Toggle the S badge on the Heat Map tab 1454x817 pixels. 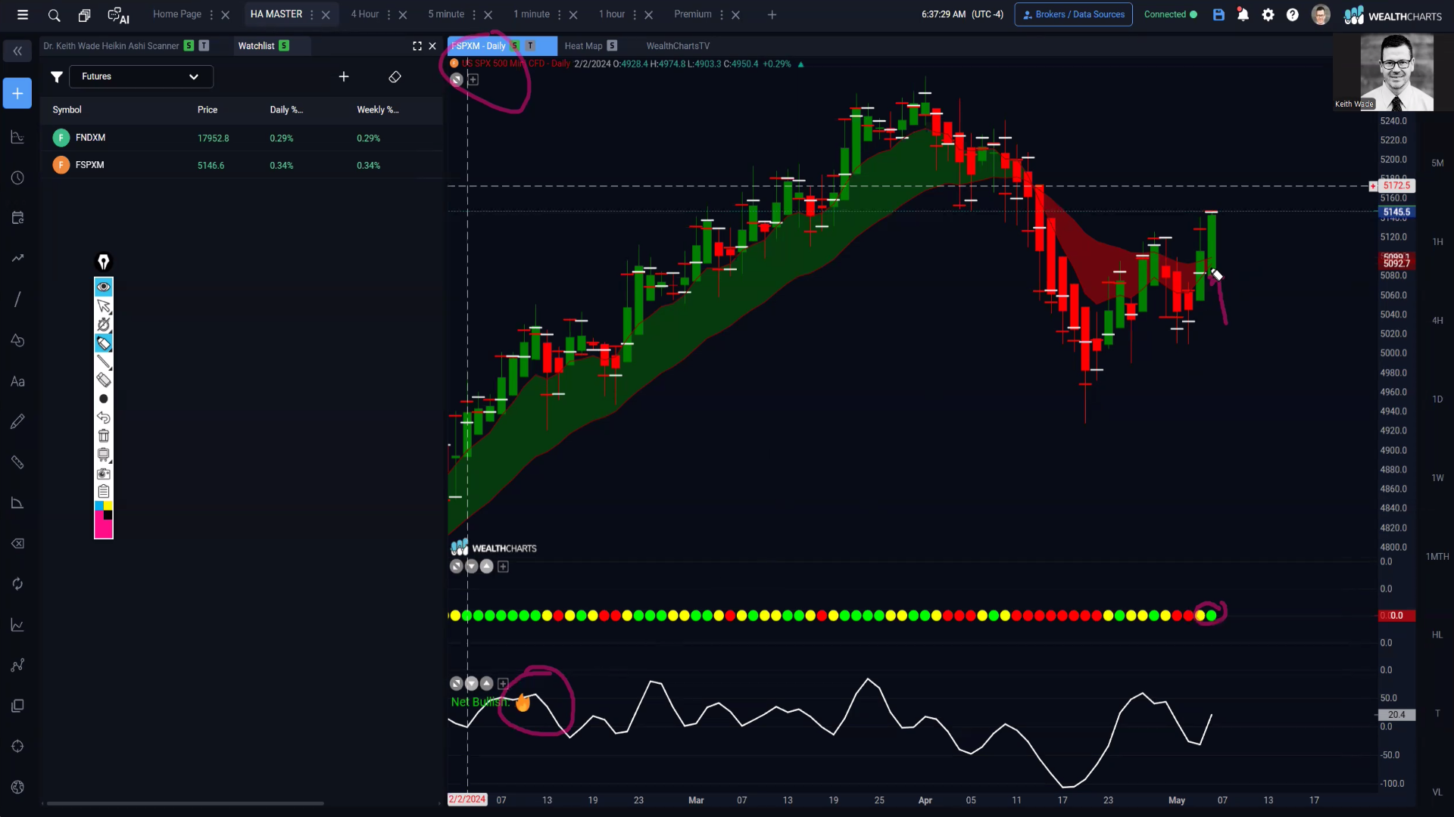[612, 46]
